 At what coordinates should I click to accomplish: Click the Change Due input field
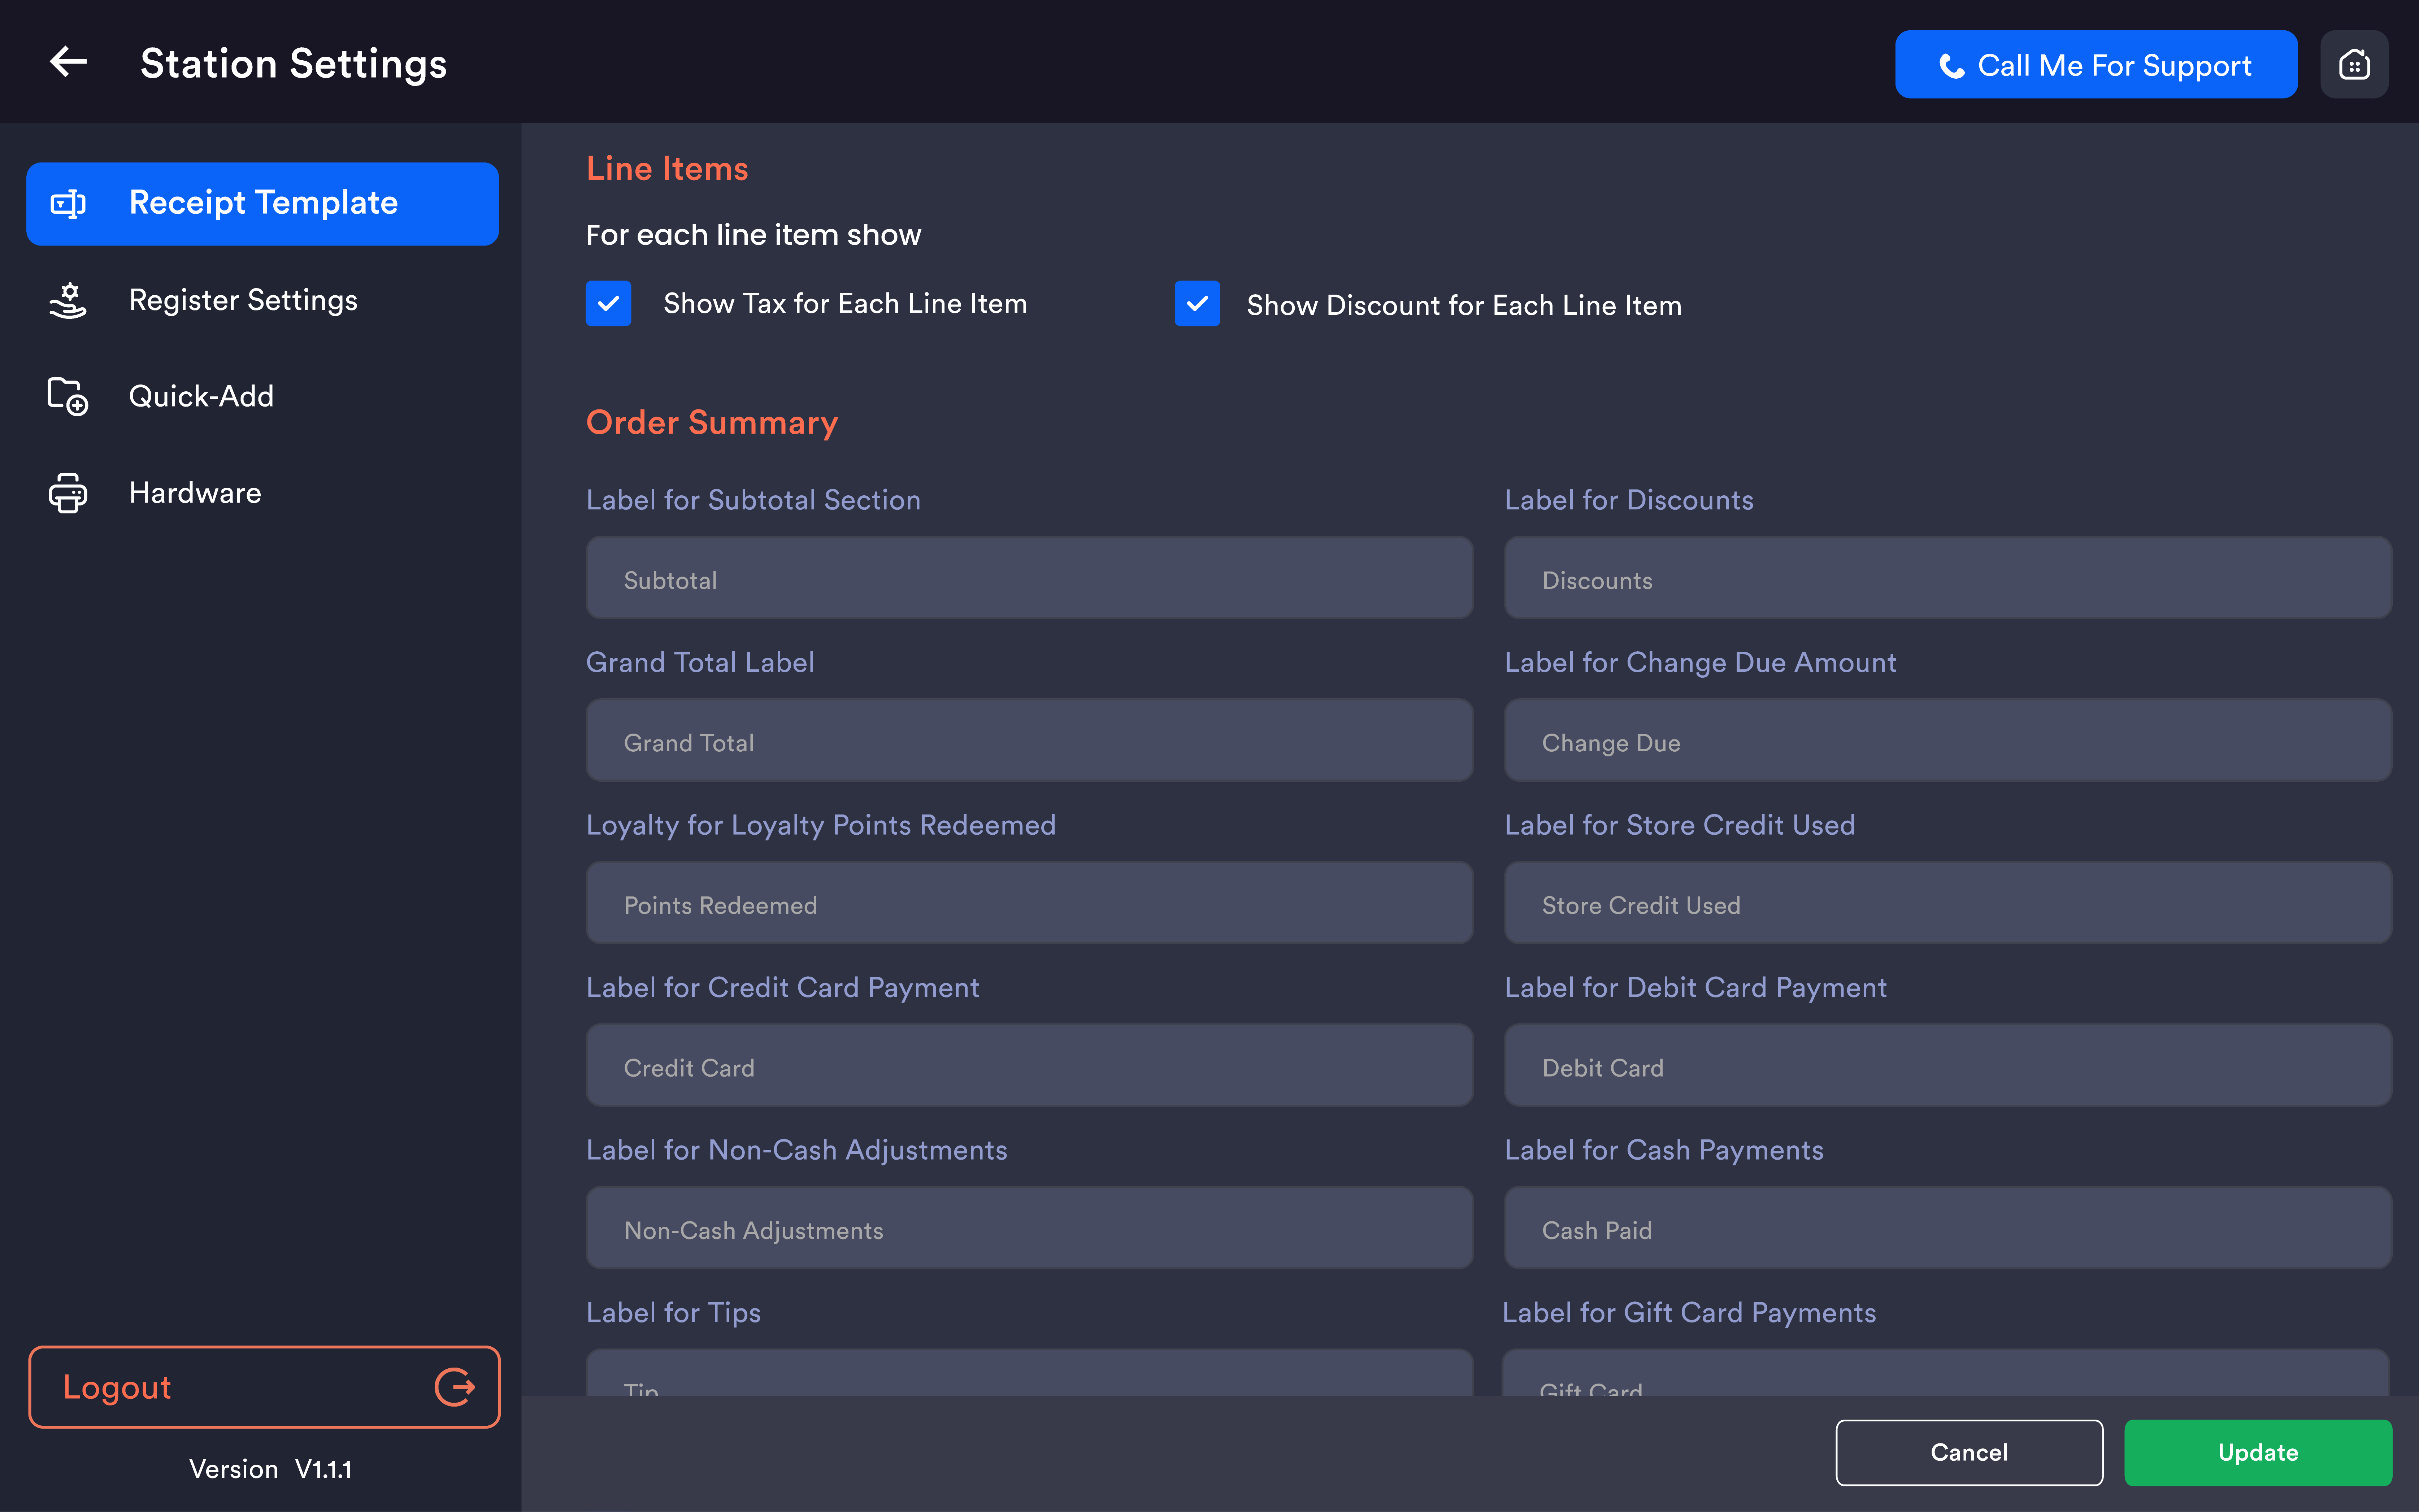pos(1948,741)
